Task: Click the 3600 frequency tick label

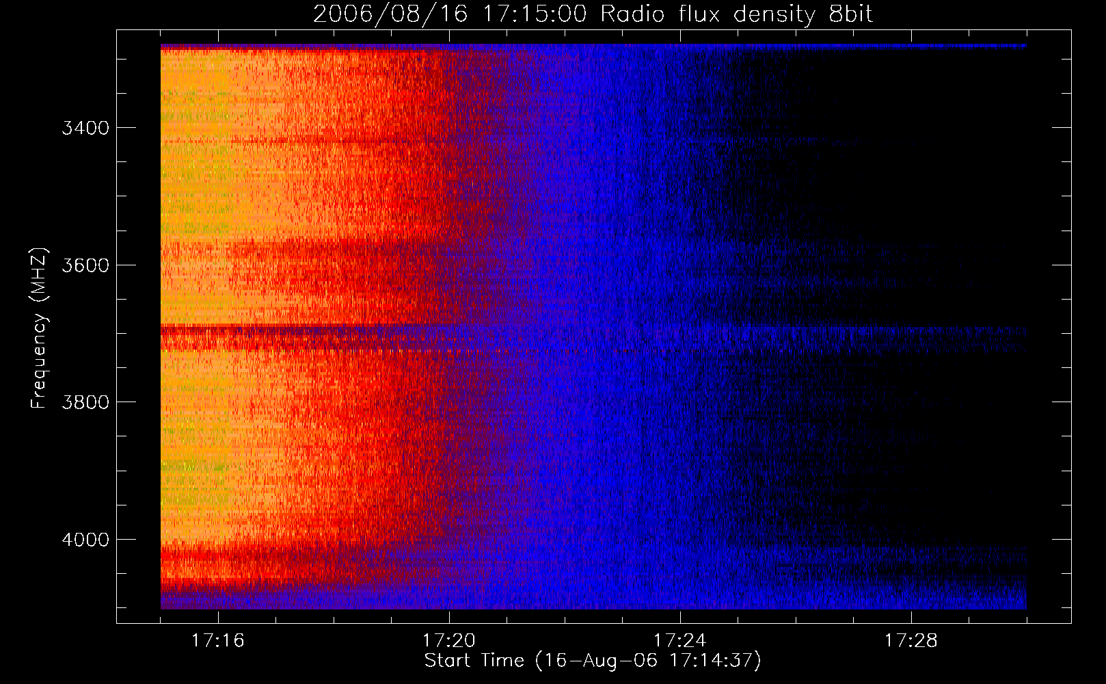Action: tap(85, 265)
